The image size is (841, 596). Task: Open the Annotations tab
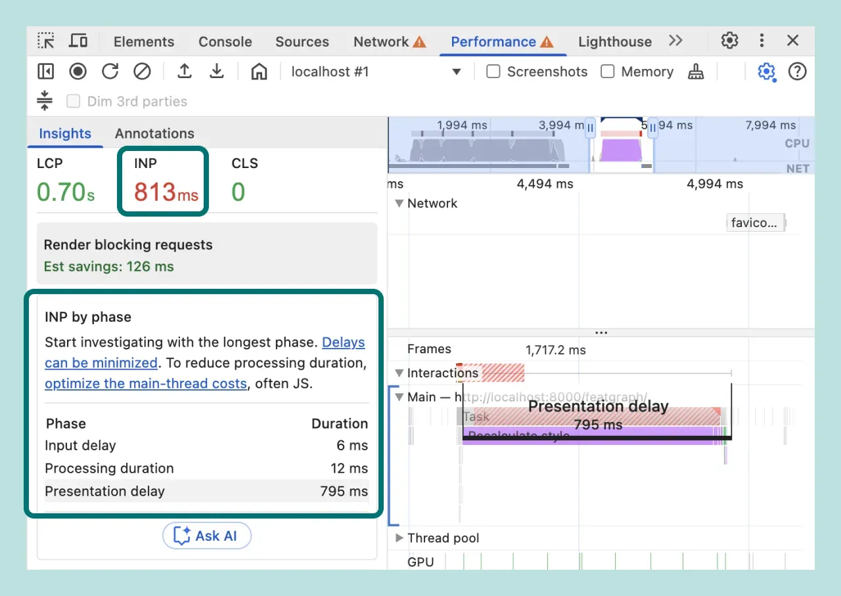click(x=154, y=133)
